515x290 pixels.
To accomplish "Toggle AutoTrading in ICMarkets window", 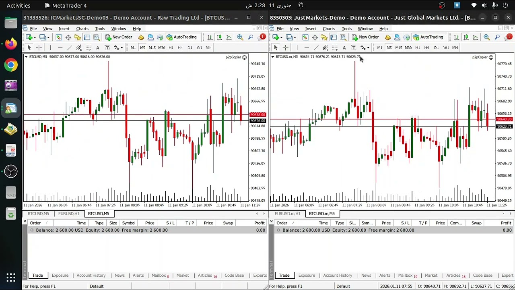I will tap(182, 37).
